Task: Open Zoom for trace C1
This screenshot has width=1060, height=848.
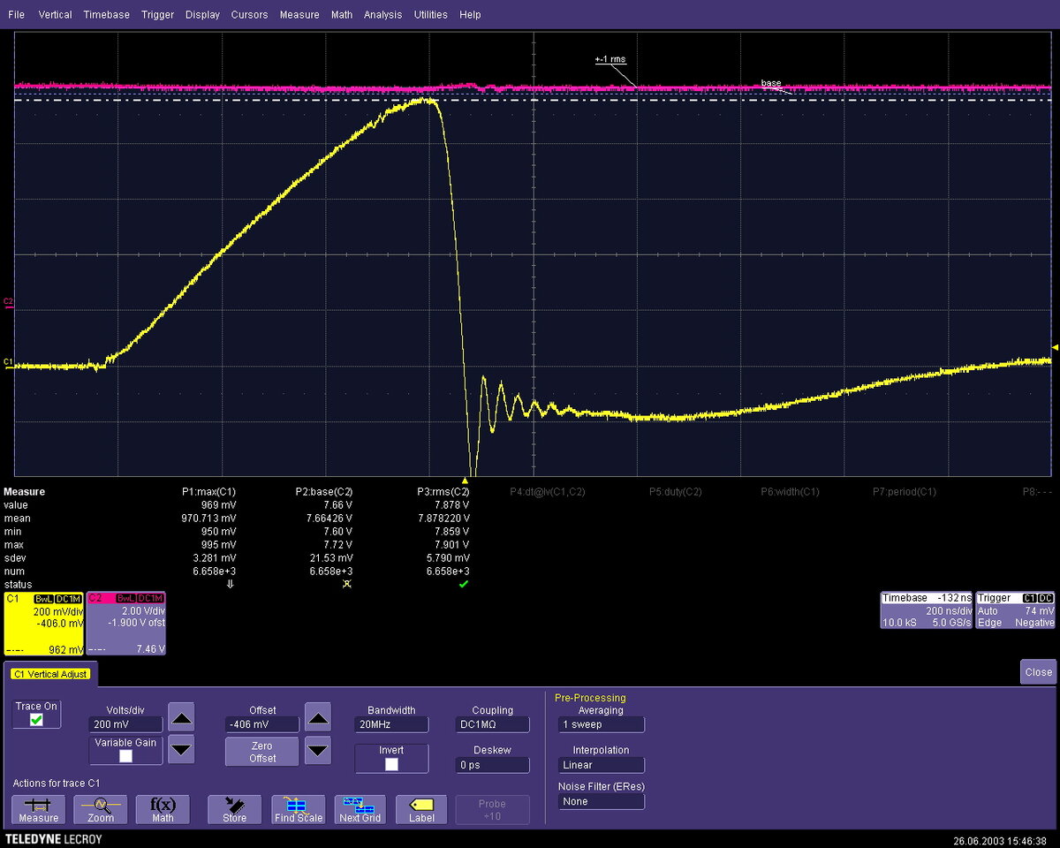Action: tap(101, 809)
